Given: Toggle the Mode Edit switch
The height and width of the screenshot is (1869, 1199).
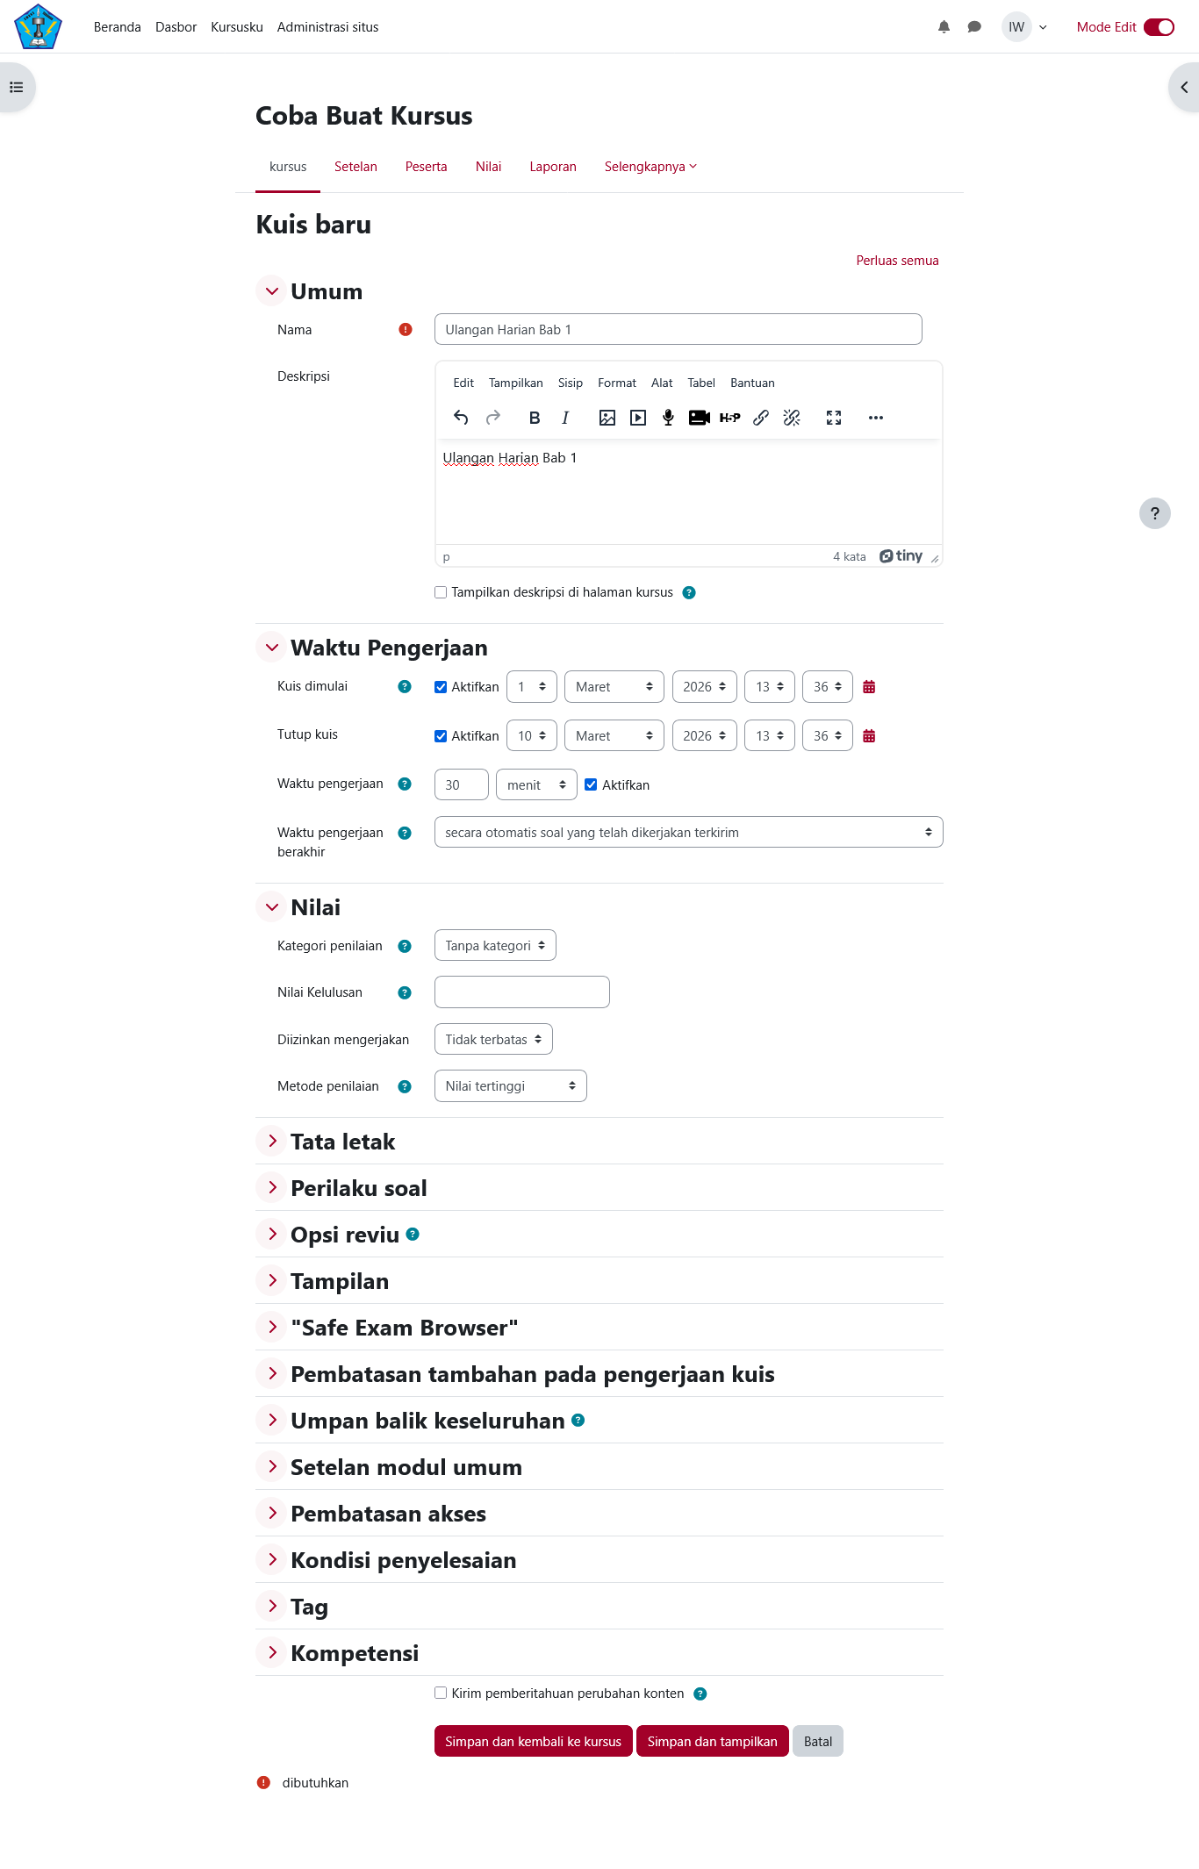Looking at the screenshot, I should 1159,27.
